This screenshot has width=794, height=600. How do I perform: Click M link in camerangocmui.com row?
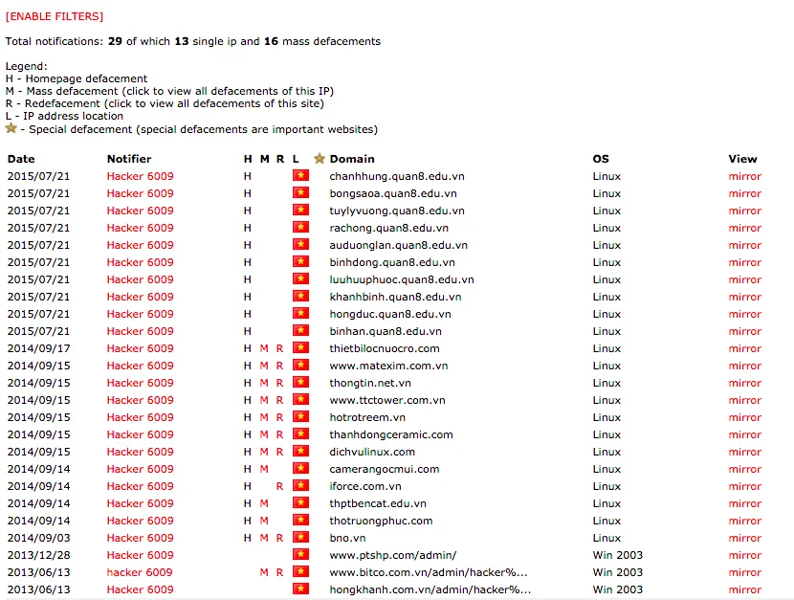264,469
